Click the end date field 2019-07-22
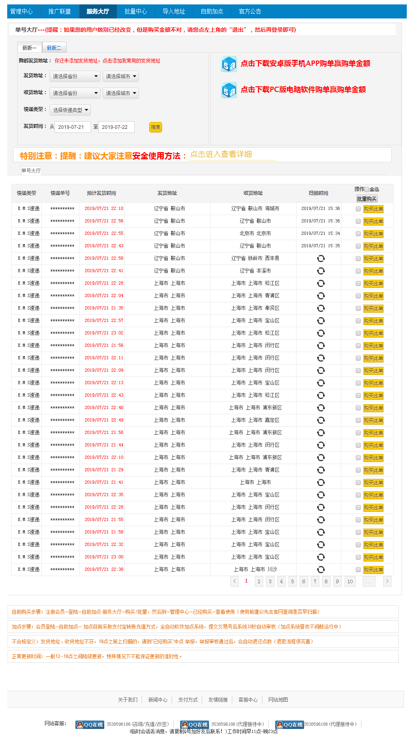This screenshot has width=414, height=745. [x=116, y=127]
